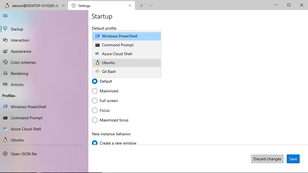The image size is (308, 173).
Task: Click the hamburger navigation menu icon
Action: pos(5,16)
